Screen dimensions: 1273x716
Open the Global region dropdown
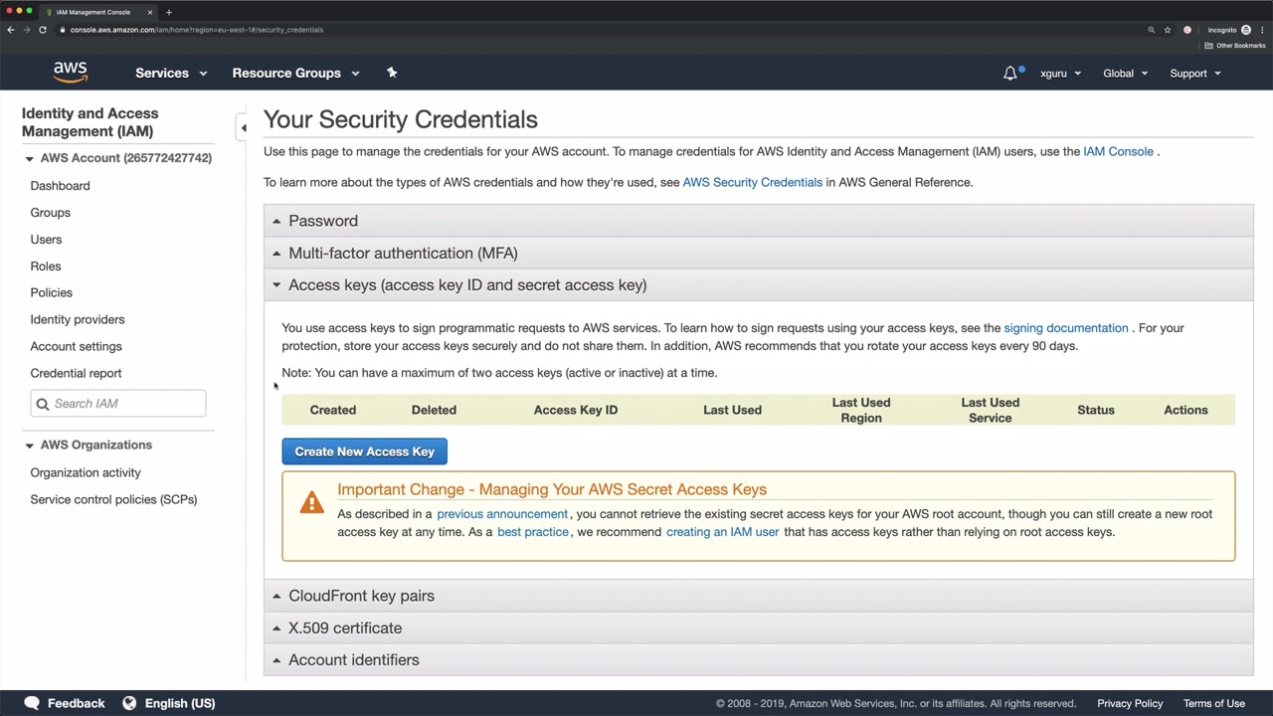[x=1125, y=73]
